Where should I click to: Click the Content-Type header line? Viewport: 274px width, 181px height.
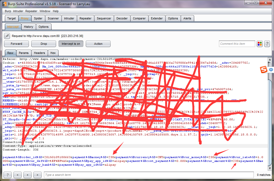pyautogui.click(x=47, y=146)
